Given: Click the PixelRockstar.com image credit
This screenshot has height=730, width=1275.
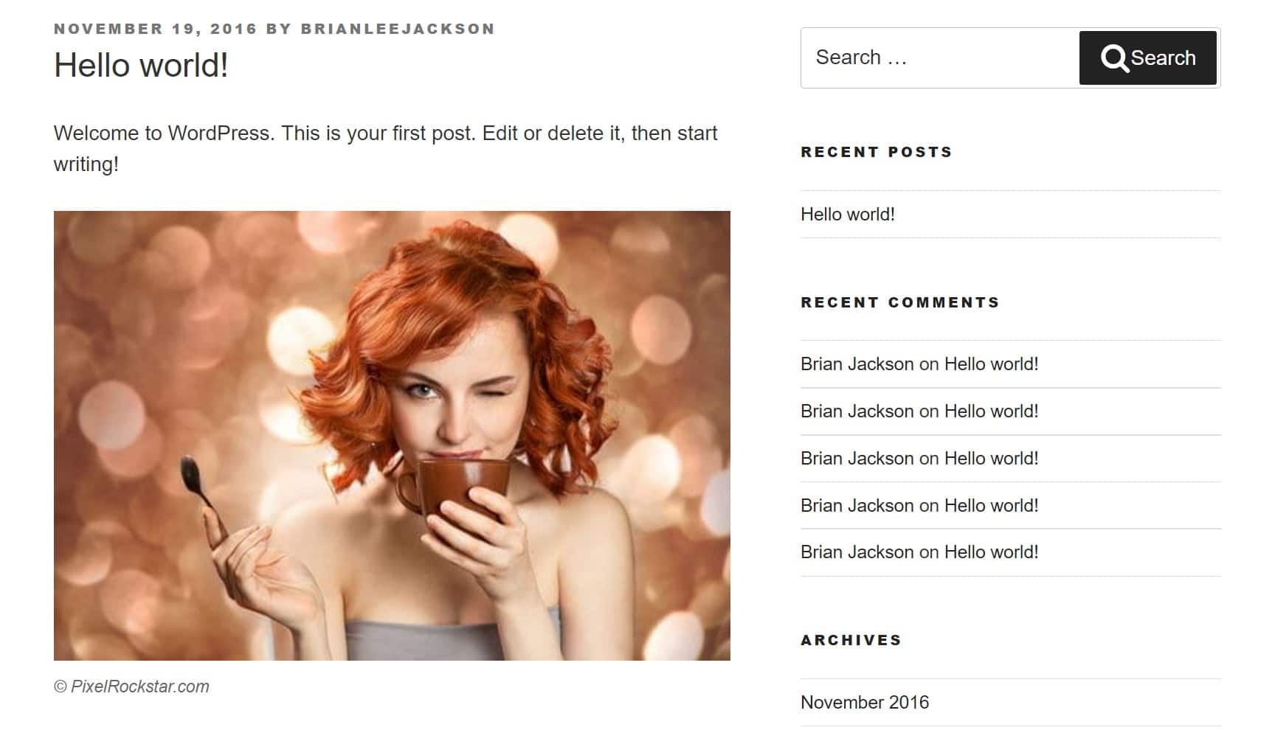Looking at the screenshot, I should click(x=131, y=686).
